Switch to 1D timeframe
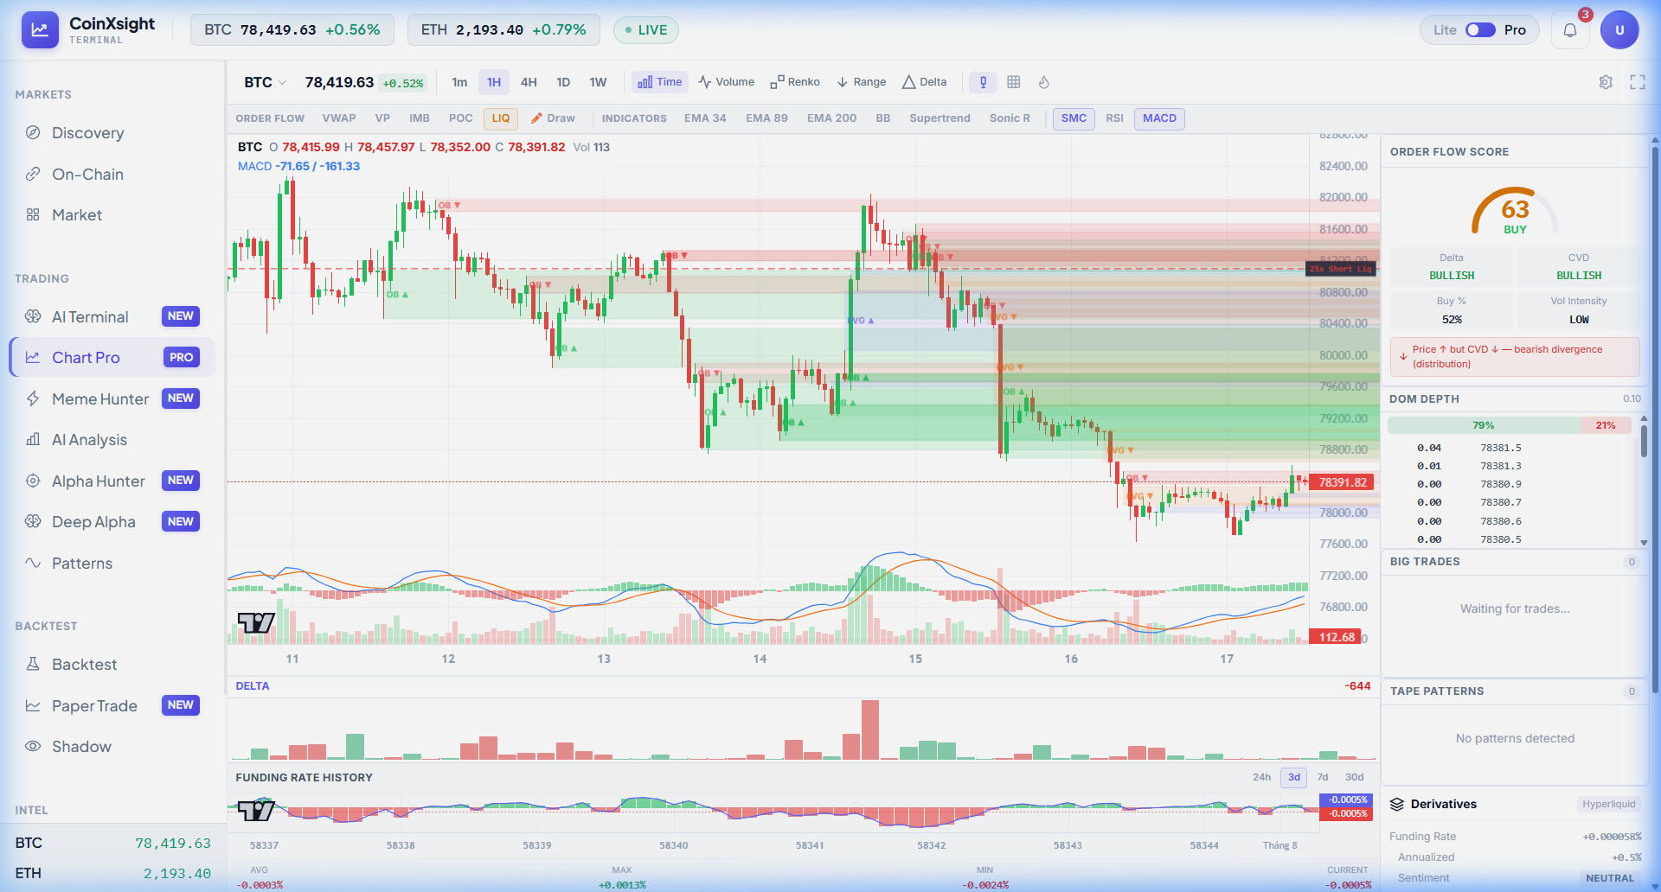Image resolution: width=1661 pixels, height=892 pixels. (563, 82)
